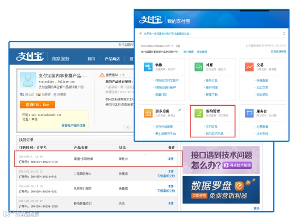
Task: Click 我的支付宝 header title
Action: click(179, 21)
